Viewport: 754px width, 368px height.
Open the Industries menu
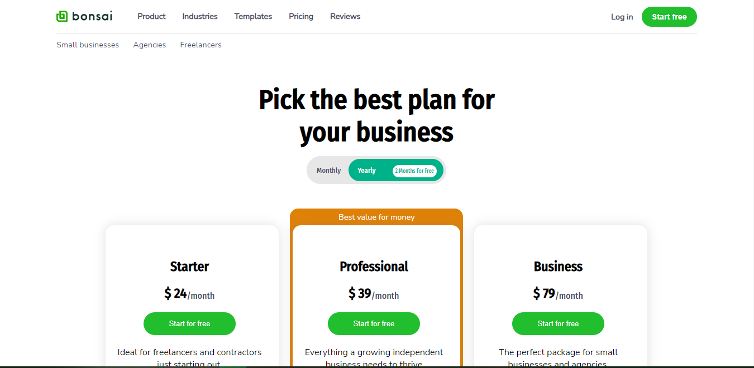[x=199, y=16]
